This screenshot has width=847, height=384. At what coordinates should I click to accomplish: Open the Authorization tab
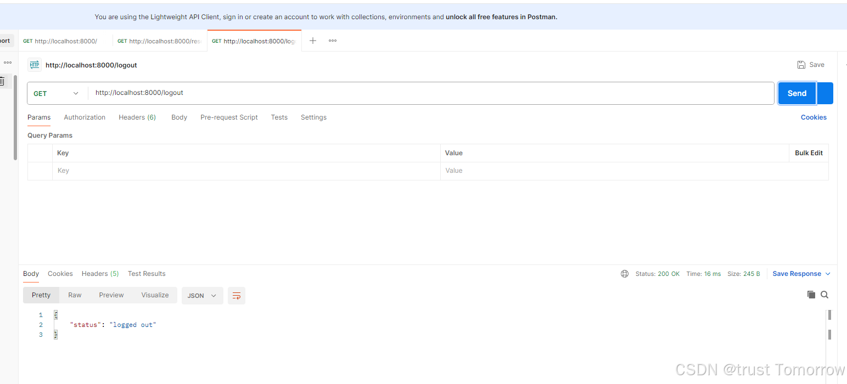pos(85,117)
